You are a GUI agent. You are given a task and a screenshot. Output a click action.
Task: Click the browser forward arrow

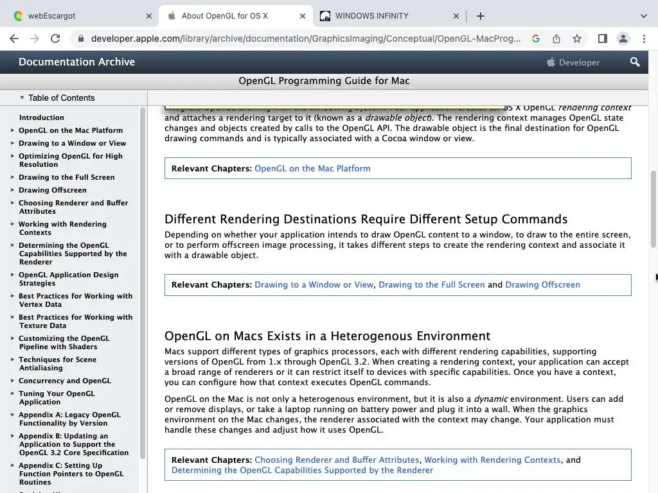click(x=35, y=39)
